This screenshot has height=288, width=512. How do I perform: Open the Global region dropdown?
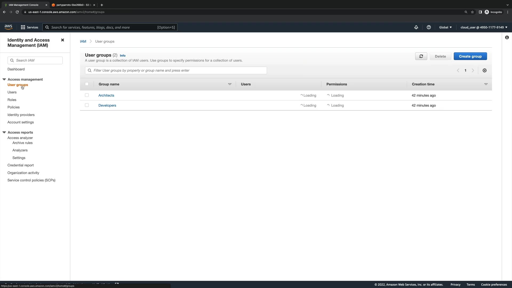(x=445, y=27)
